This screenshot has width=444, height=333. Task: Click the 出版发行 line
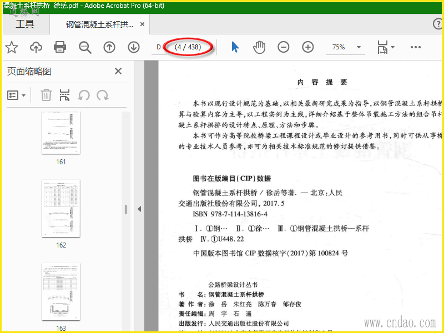pyautogui.click(x=234, y=324)
